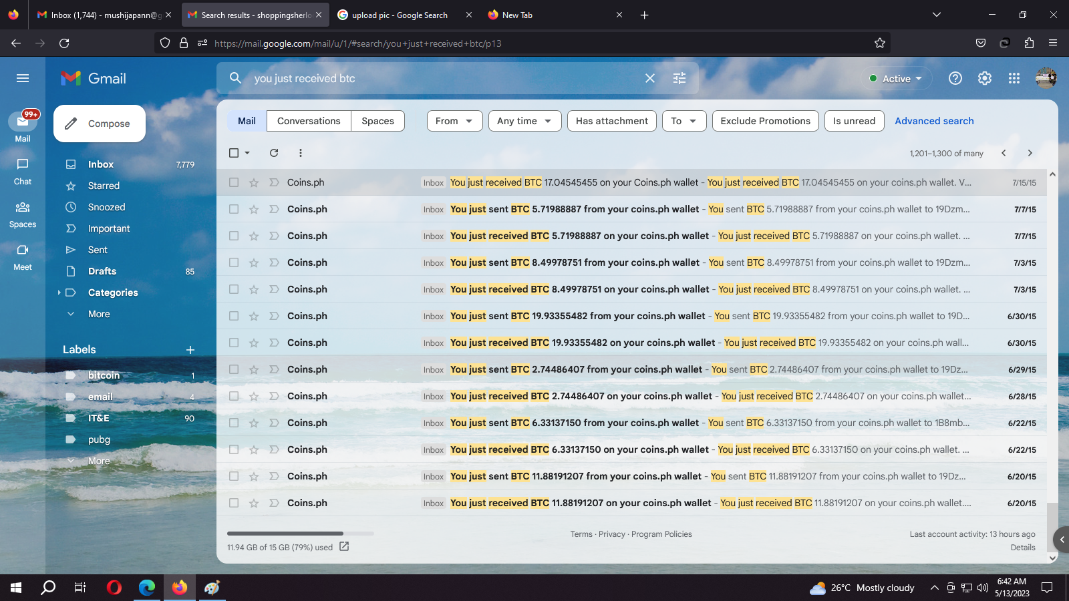The image size is (1069, 601).
Task: Show search options filter icon
Action: pos(679,78)
